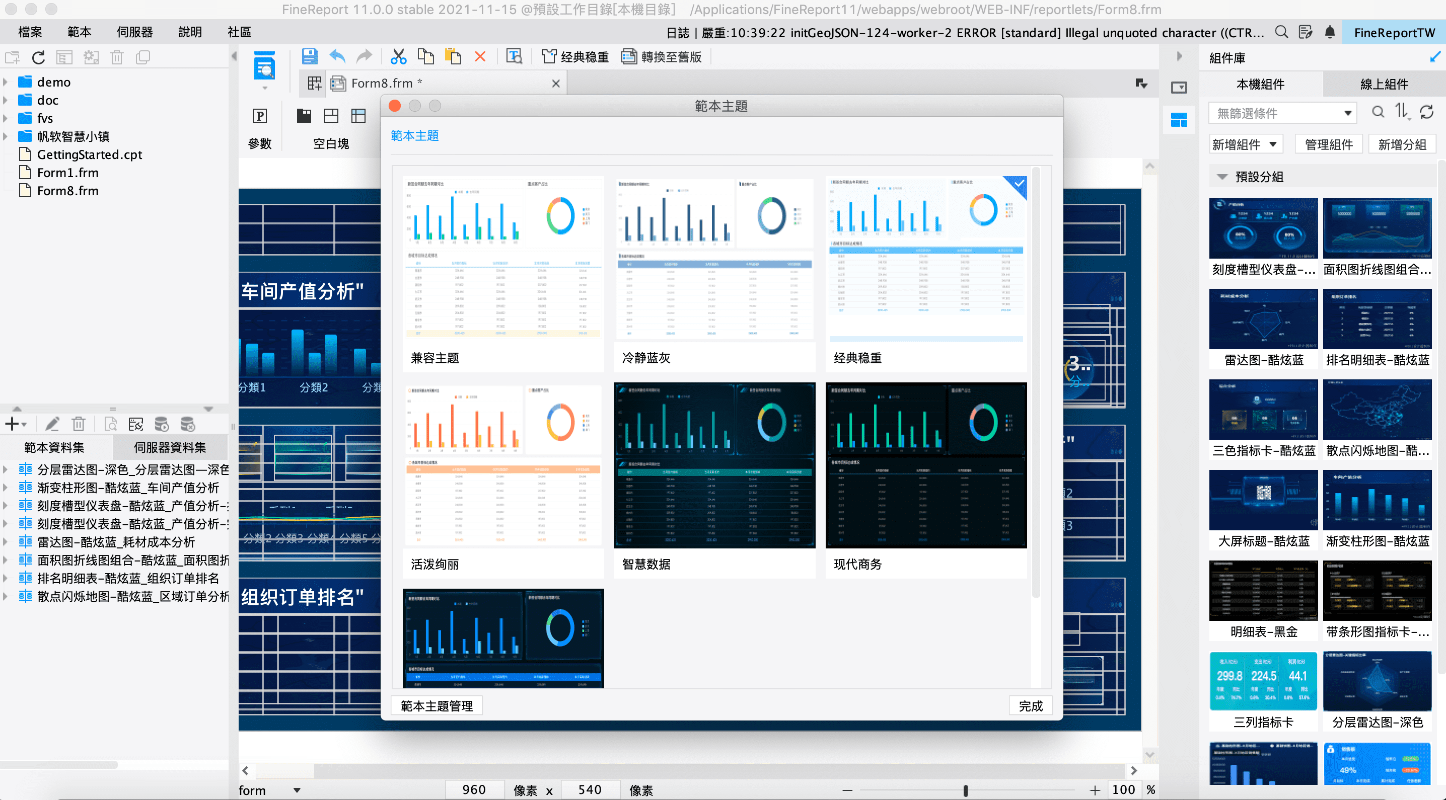1446x800 pixels.
Task: Click the dataset panel trash icon
Action: 79,424
